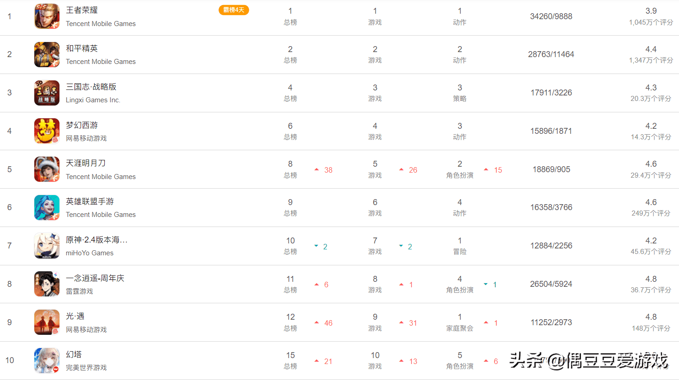Click the 3.9 rating for 王者荣耀
Viewport: 679px width, 380px height.
coord(651,11)
